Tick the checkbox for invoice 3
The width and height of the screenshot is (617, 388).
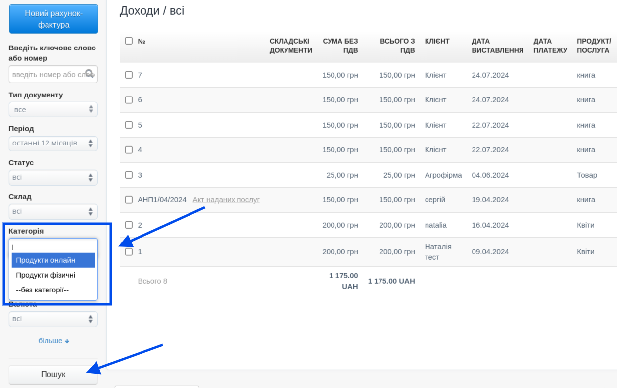(129, 175)
